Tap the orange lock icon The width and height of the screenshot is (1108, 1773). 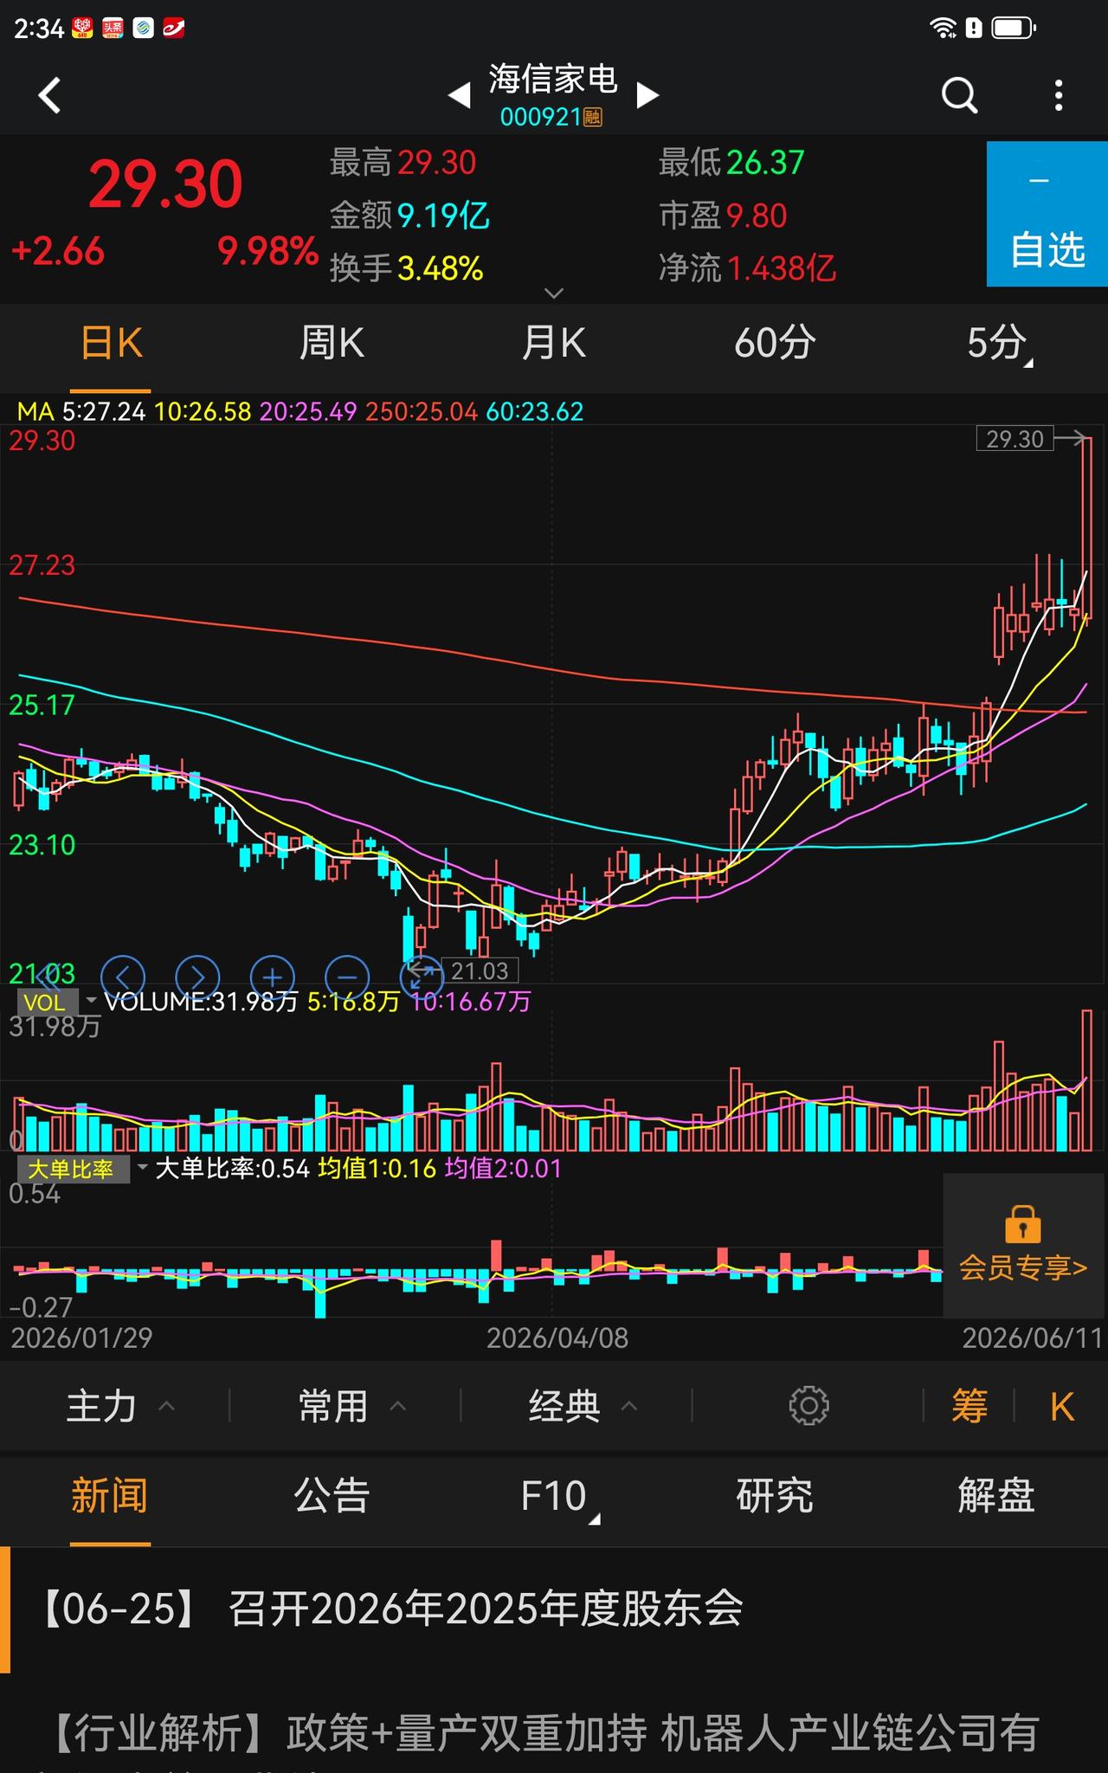click(x=1023, y=1224)
